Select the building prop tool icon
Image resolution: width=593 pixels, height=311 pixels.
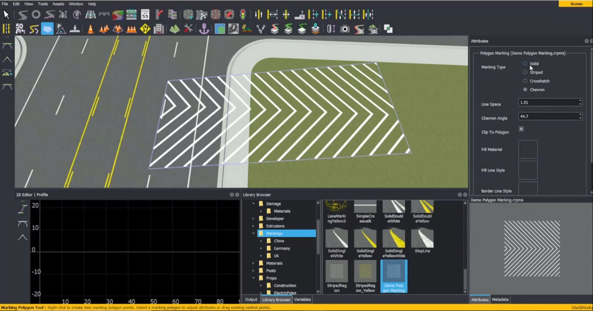click(159, 29)
